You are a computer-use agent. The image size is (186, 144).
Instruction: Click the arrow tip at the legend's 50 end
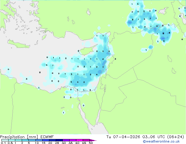tap(93, 140)
